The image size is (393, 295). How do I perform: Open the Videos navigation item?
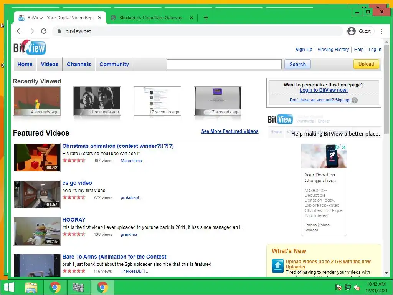click(x=50, y=64)
